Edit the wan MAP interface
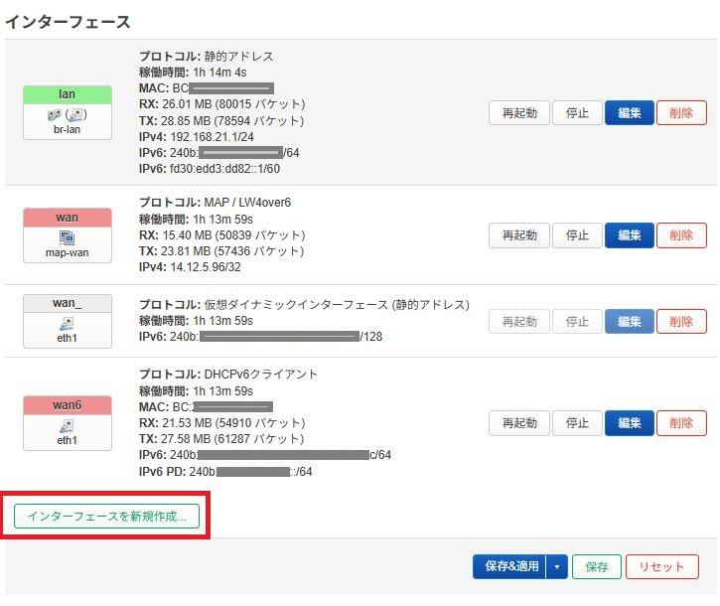720x606 pixels. coord(629,235)
